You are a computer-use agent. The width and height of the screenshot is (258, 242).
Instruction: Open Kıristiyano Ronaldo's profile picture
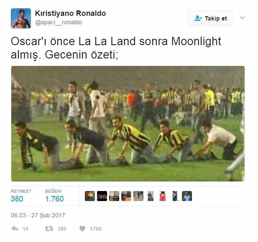[x=21, y=18]
